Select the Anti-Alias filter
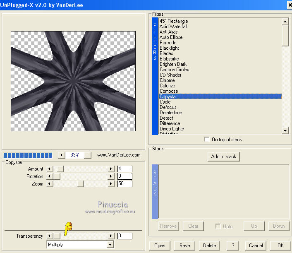The image size is (292, 253). [220, 32]
